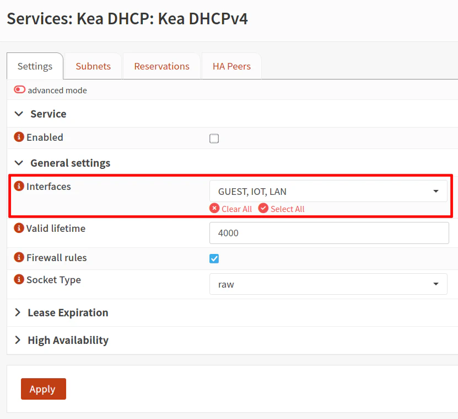Screen dimensions: 458x419
Task: Toggle advanced mode switch
Action: (20, 89)
